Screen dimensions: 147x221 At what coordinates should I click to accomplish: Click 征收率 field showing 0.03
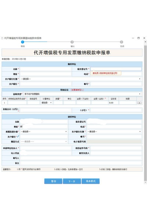[x=114, y=103]
